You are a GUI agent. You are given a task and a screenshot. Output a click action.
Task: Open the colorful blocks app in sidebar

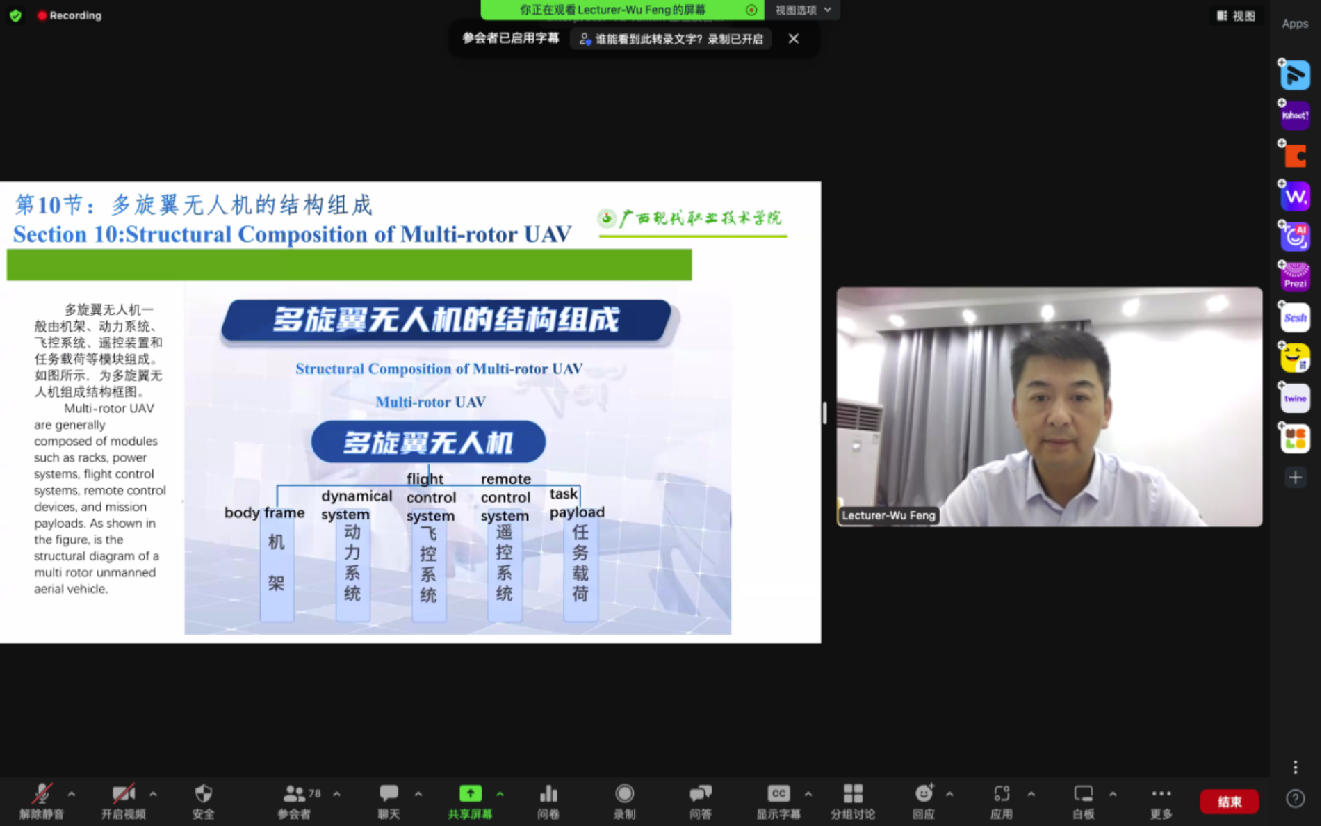[x=1295, y=439]
